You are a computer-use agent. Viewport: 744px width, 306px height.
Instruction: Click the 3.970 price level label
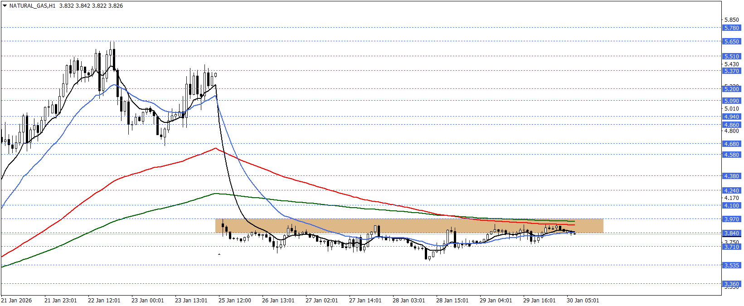tap(731, 219)
